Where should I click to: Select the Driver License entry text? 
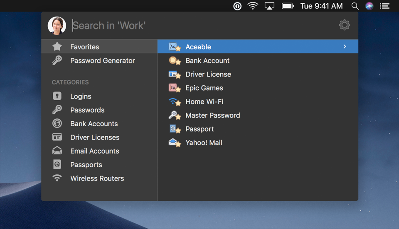[208, 74]
